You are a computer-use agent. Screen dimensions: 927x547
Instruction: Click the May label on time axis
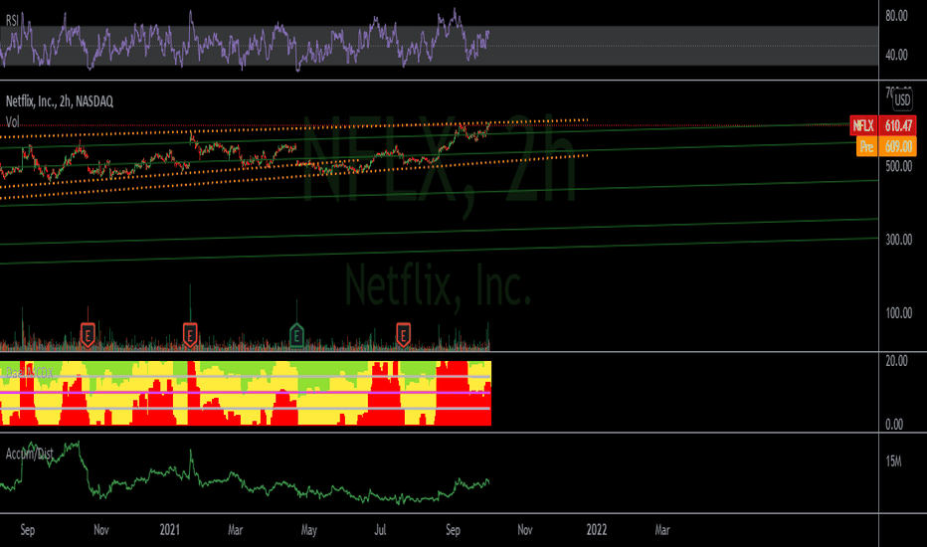(x=309, y=530)
